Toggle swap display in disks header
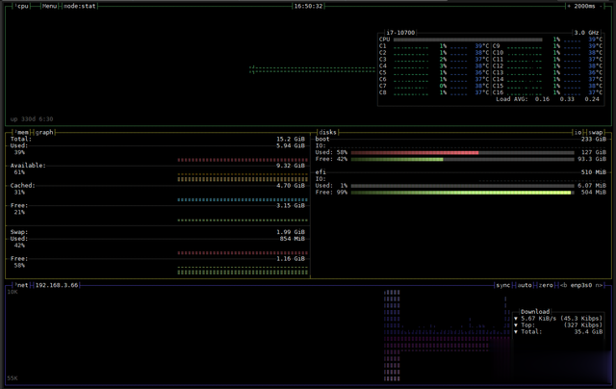The width and height of the screenshot is (616, 389). coord(596,133)
